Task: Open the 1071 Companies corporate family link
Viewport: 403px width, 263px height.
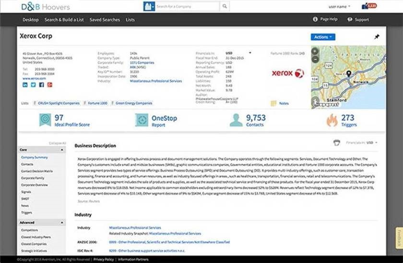Action: click(x=142, y=63)
